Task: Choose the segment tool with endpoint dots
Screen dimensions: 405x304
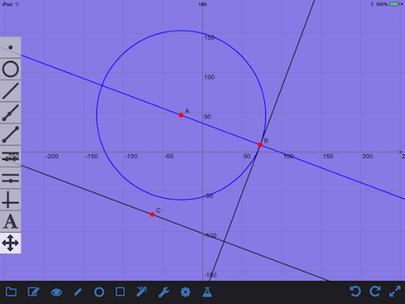Action: click(x=11, y=134)
